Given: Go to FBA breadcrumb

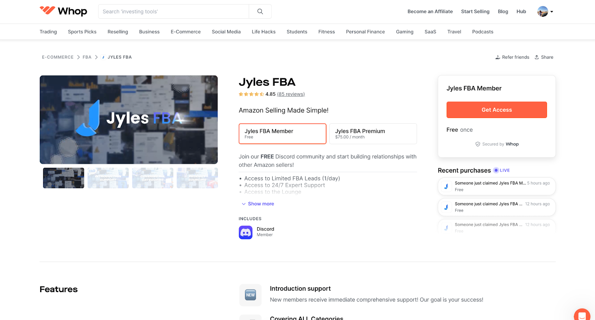Looking at the screenshot, I should [87, 57].
